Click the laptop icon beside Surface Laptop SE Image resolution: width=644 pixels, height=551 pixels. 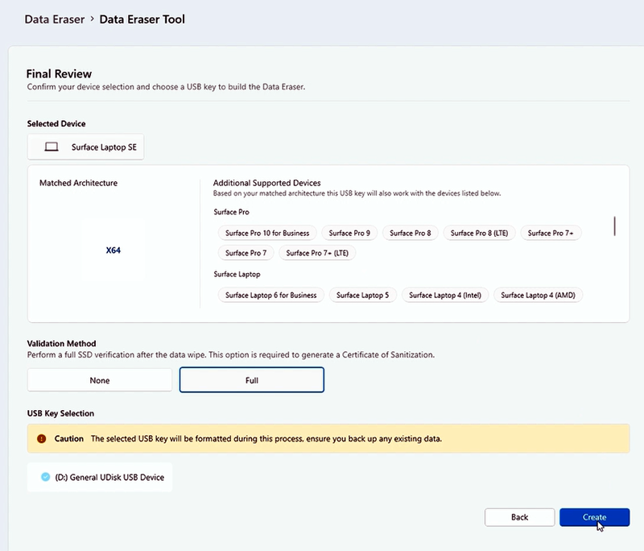coord(50,147)
